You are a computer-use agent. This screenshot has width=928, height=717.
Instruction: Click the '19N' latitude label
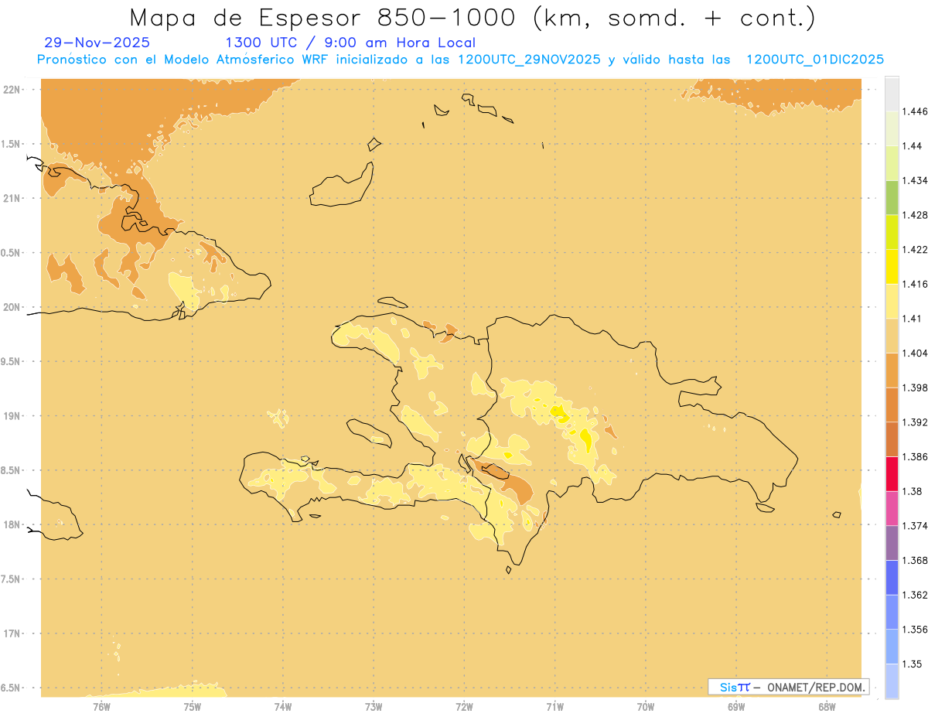click(x=11, y=415)
